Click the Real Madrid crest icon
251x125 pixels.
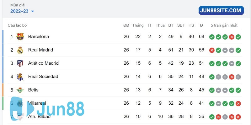pyautogui.click(x=20, y=50)
